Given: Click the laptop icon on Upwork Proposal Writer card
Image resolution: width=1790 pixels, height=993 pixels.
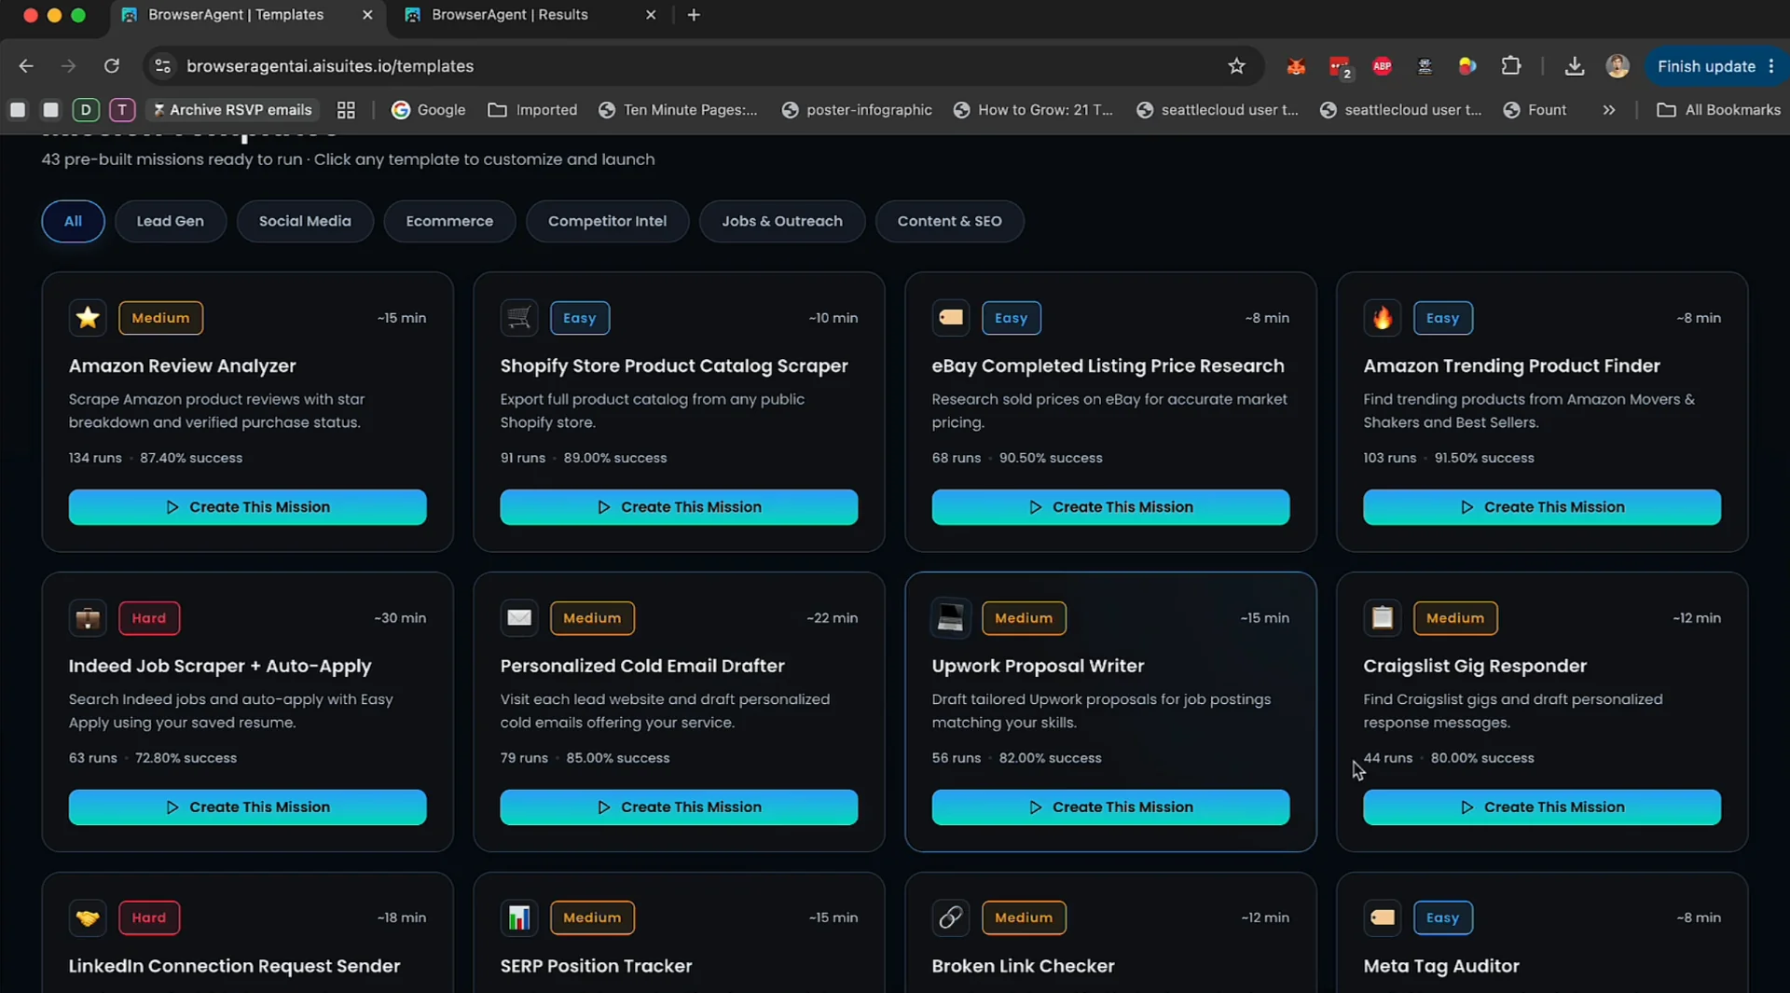Looking at the screenshot, I should coord(951,618).
